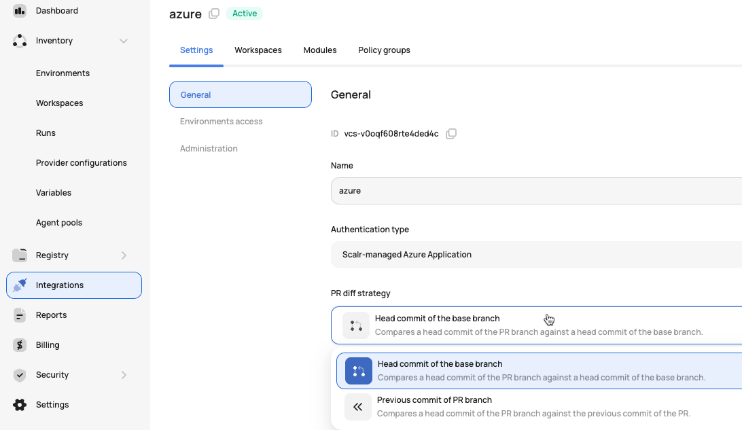Open the General settings section
Image resolution: width=742 pixels, height=430 pixels.
pyautogui.click(x=241, y=94)
